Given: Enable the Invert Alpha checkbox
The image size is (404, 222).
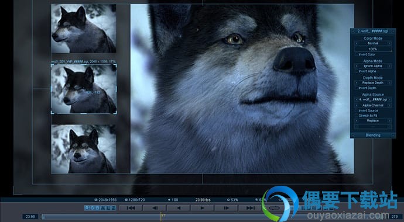Looking at the screenshot, I should click(x=357, y=71).
